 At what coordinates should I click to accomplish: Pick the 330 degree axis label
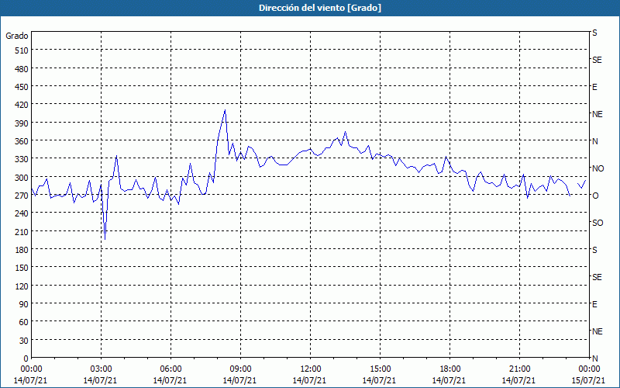(22, 159)
